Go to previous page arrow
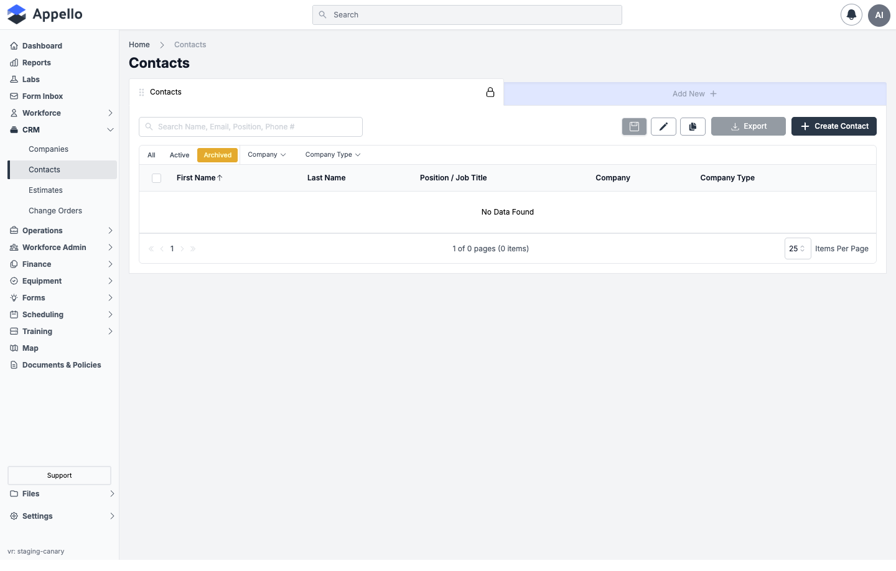The width and height of the screenshot is (896, 571). 162,249
